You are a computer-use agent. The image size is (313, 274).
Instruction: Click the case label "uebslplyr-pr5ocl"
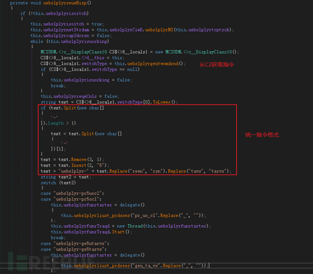(x=78, y=199)
